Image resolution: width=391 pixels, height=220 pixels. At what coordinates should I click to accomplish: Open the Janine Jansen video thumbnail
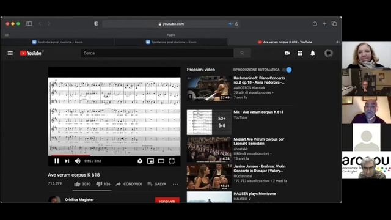(x=209, y=177)
